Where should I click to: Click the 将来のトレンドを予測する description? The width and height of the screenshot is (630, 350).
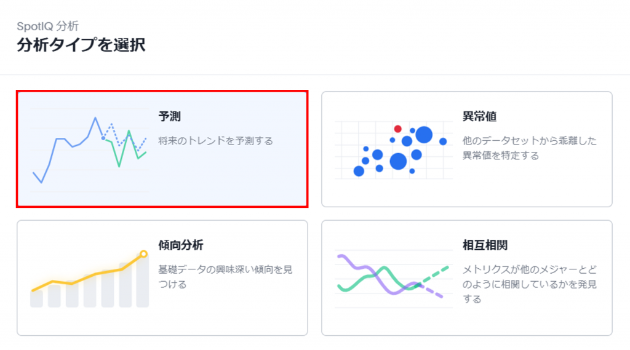pos(215,141)
